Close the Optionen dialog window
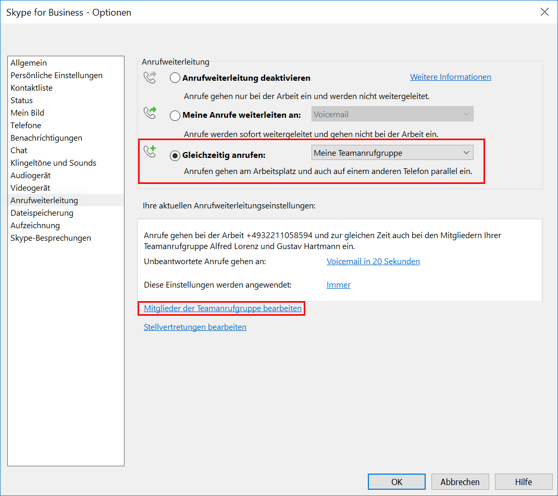558x496 pixels. pos(544,12)
